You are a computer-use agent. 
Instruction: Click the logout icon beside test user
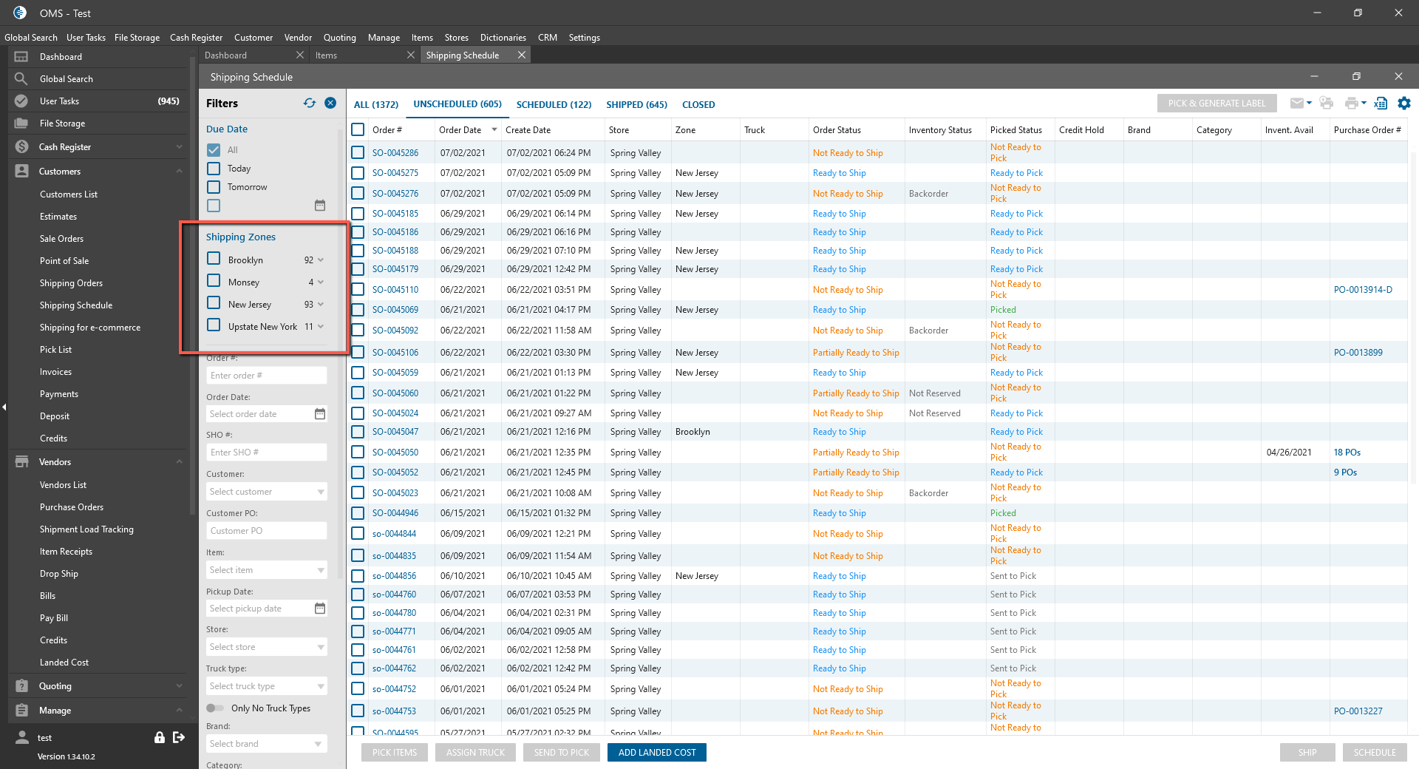[179, 737]
